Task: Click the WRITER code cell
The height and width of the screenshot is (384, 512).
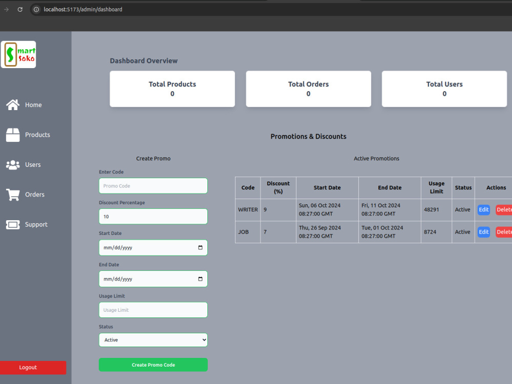Action: tap(248, 209)
